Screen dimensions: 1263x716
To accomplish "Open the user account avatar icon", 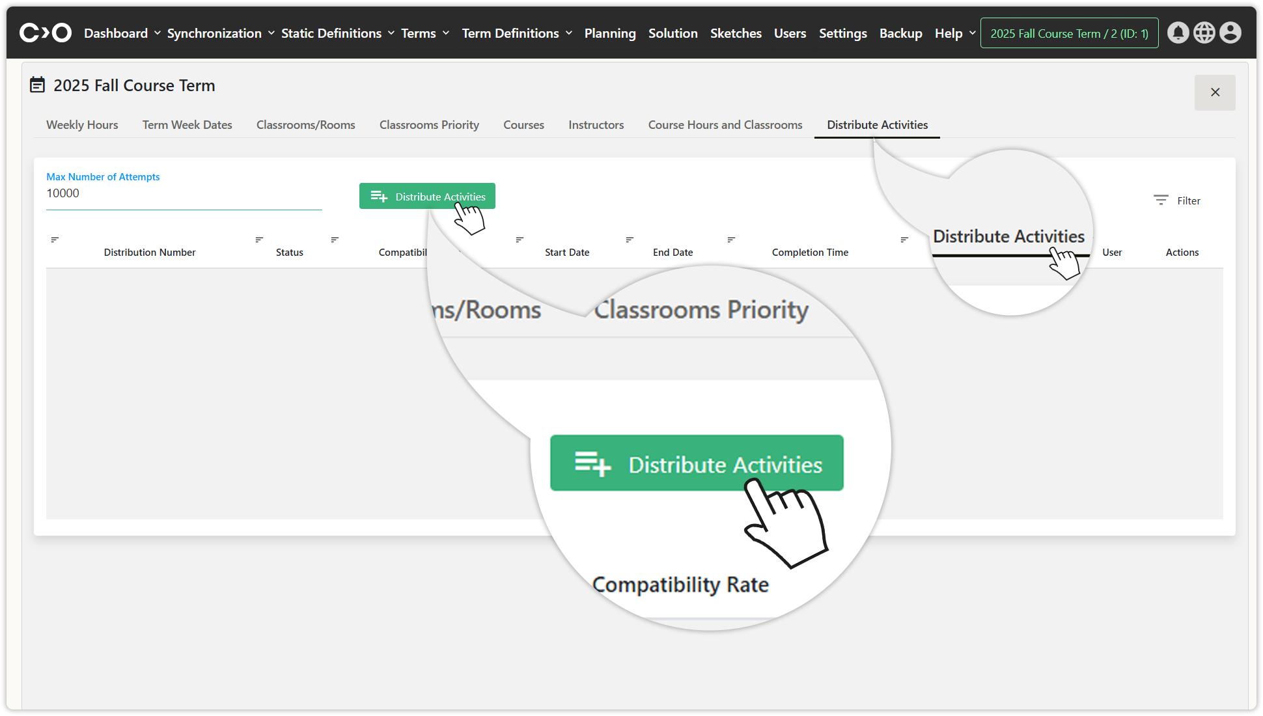I will tap(1230, 33).
